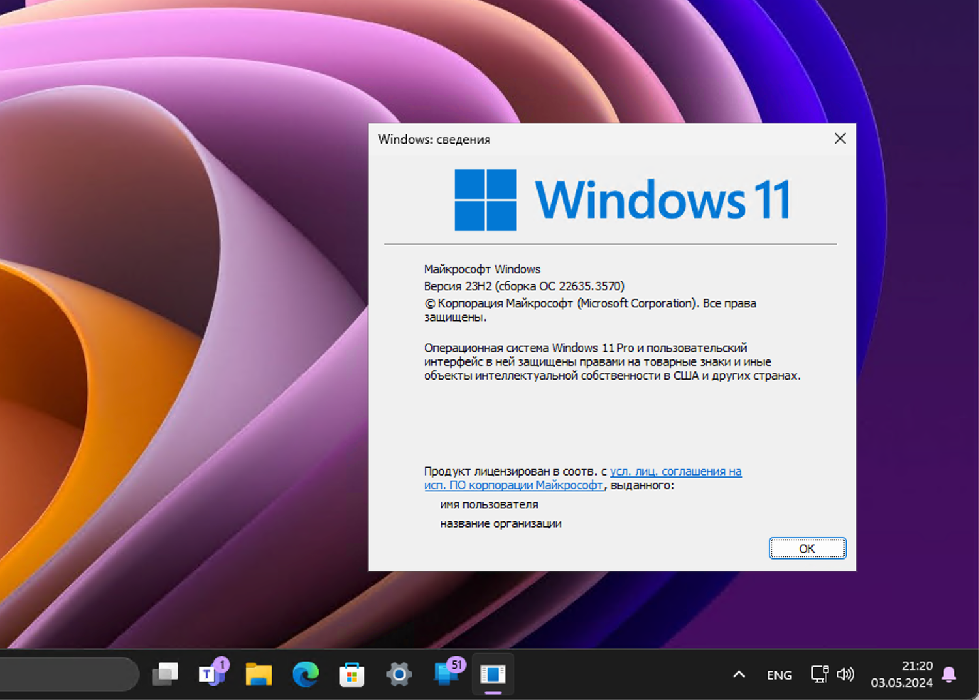The image size is (979, 700).
Task: Open Microsoft Edge browser
Action: pos(305,674)
